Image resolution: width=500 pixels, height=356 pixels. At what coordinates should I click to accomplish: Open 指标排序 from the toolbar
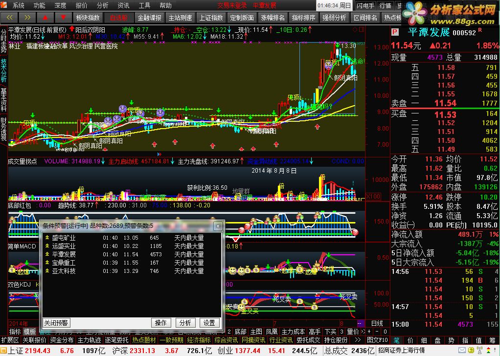[303, 18]
